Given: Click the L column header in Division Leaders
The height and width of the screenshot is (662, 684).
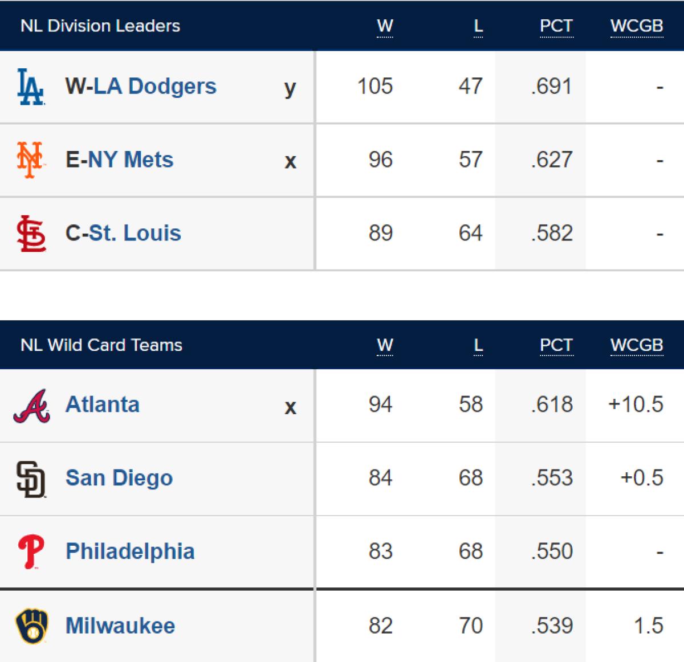Looking at the screenshot, I should pyautogui.click(x=478, y=26).
